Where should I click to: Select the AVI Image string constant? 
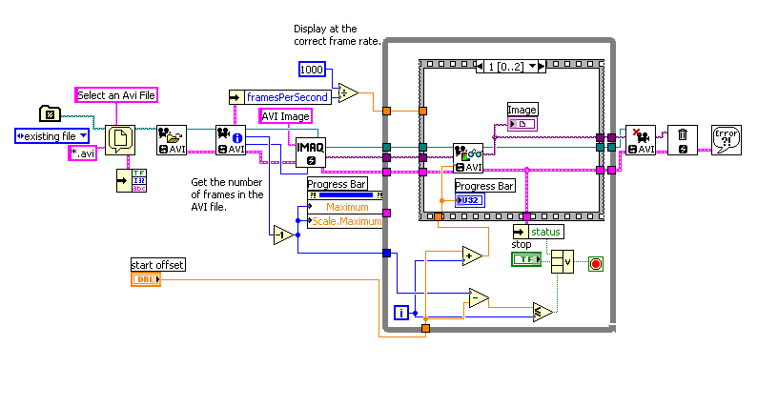pos(285,116)
